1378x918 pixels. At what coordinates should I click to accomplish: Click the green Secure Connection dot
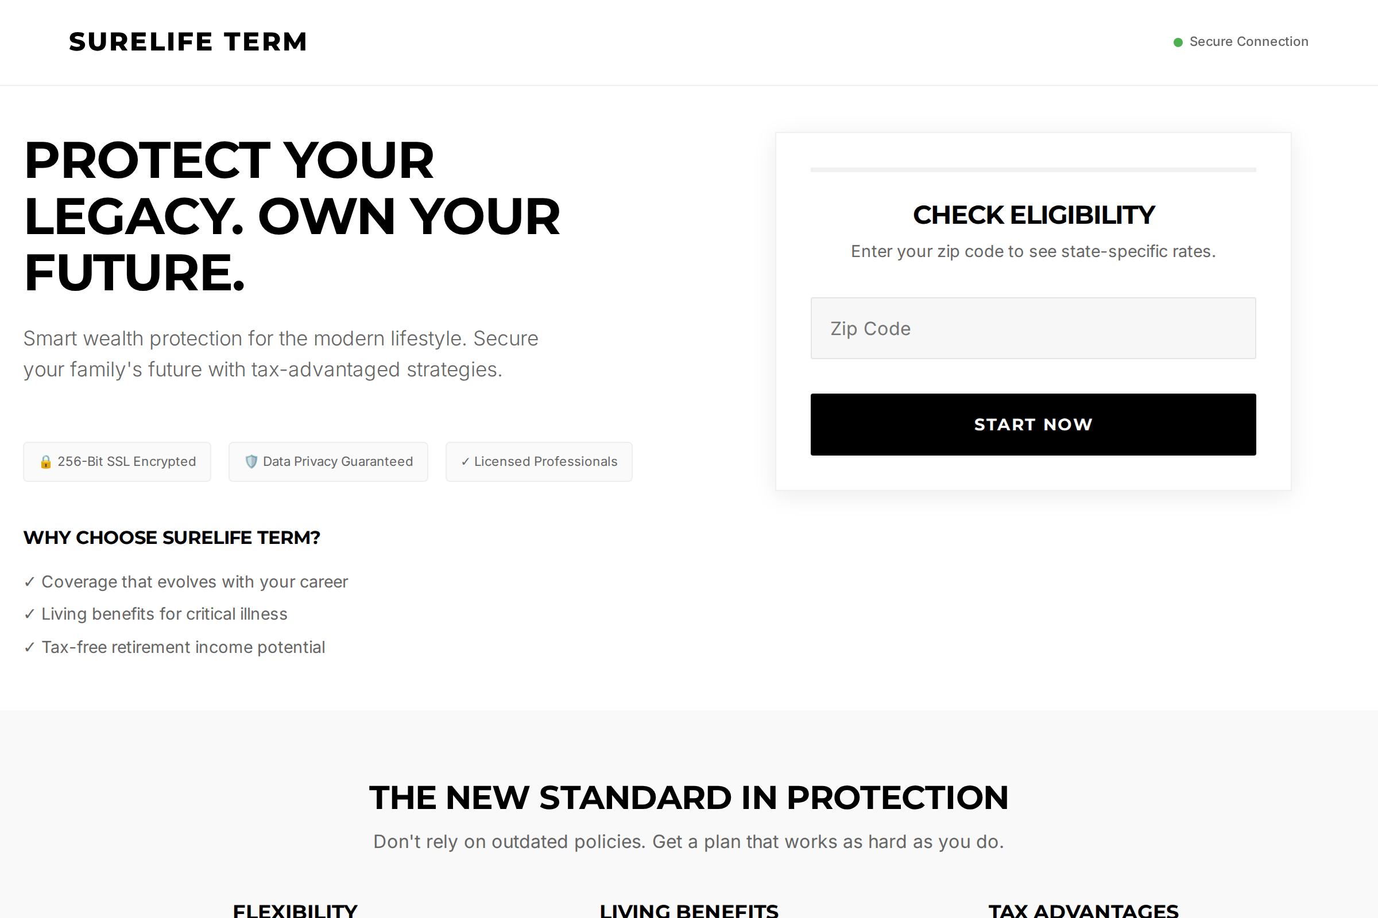(1060, 42)
